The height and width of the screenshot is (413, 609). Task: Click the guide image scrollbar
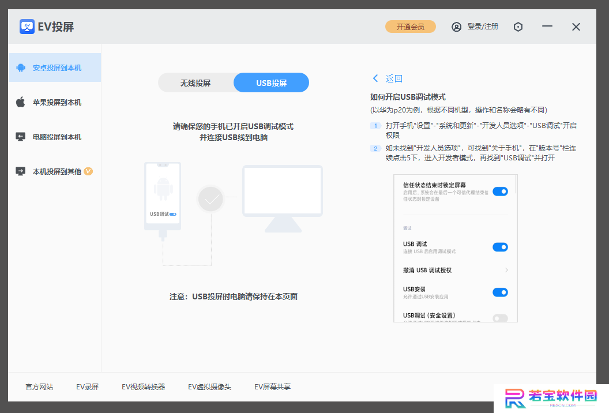click(516, 185)
